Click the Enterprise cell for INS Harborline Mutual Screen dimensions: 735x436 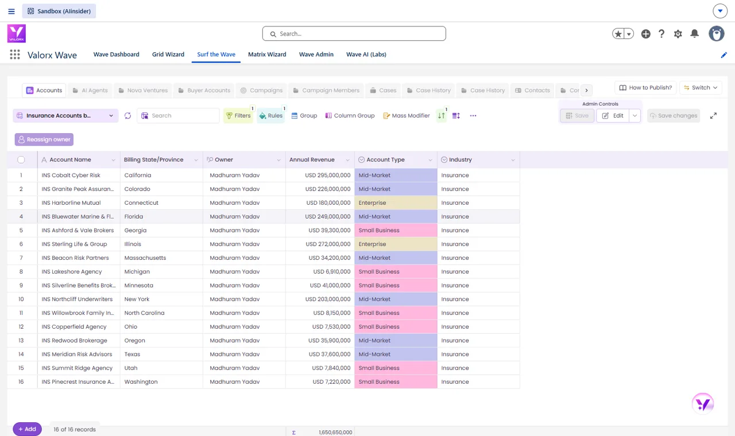tap(396, 203)
